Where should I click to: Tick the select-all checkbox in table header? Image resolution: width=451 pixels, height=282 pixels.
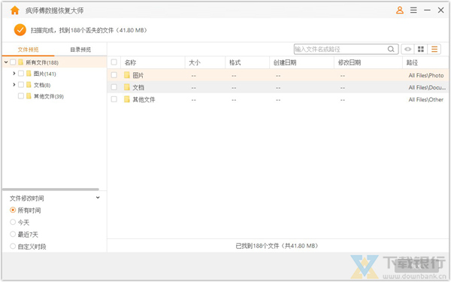click(x=114, y=62)
